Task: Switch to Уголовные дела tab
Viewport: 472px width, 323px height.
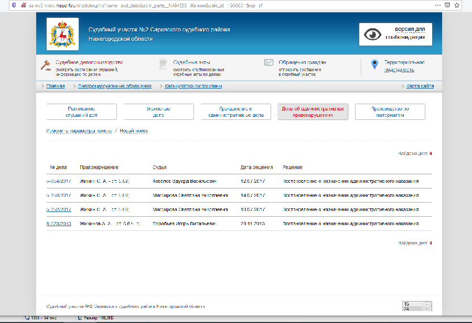Action: coord(158,112)
